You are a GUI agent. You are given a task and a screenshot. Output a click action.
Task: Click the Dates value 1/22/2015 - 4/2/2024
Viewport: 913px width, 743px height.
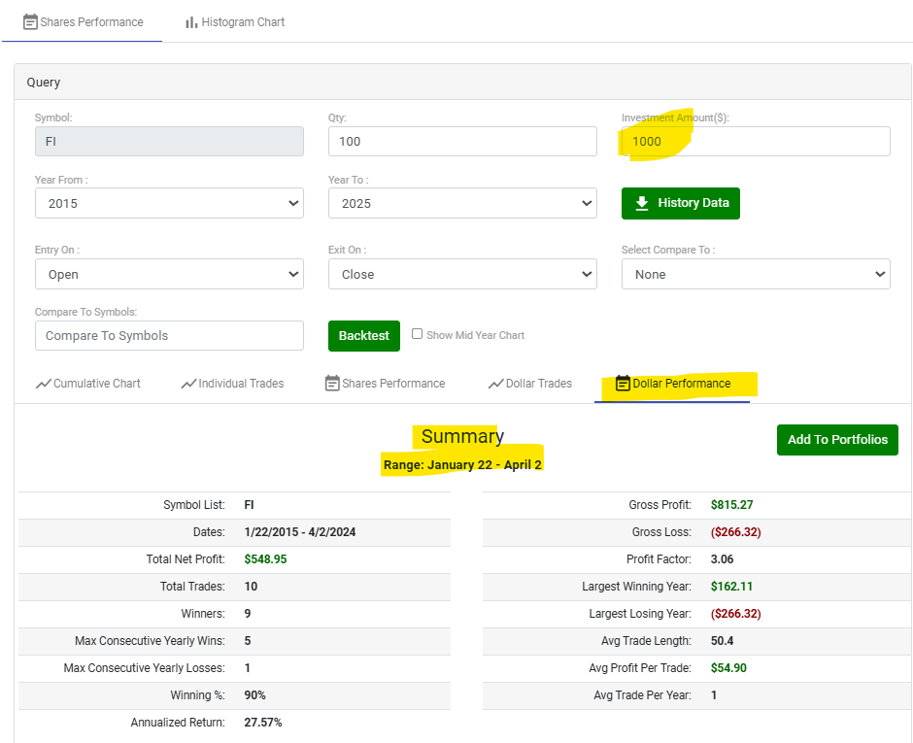point(300,532)
